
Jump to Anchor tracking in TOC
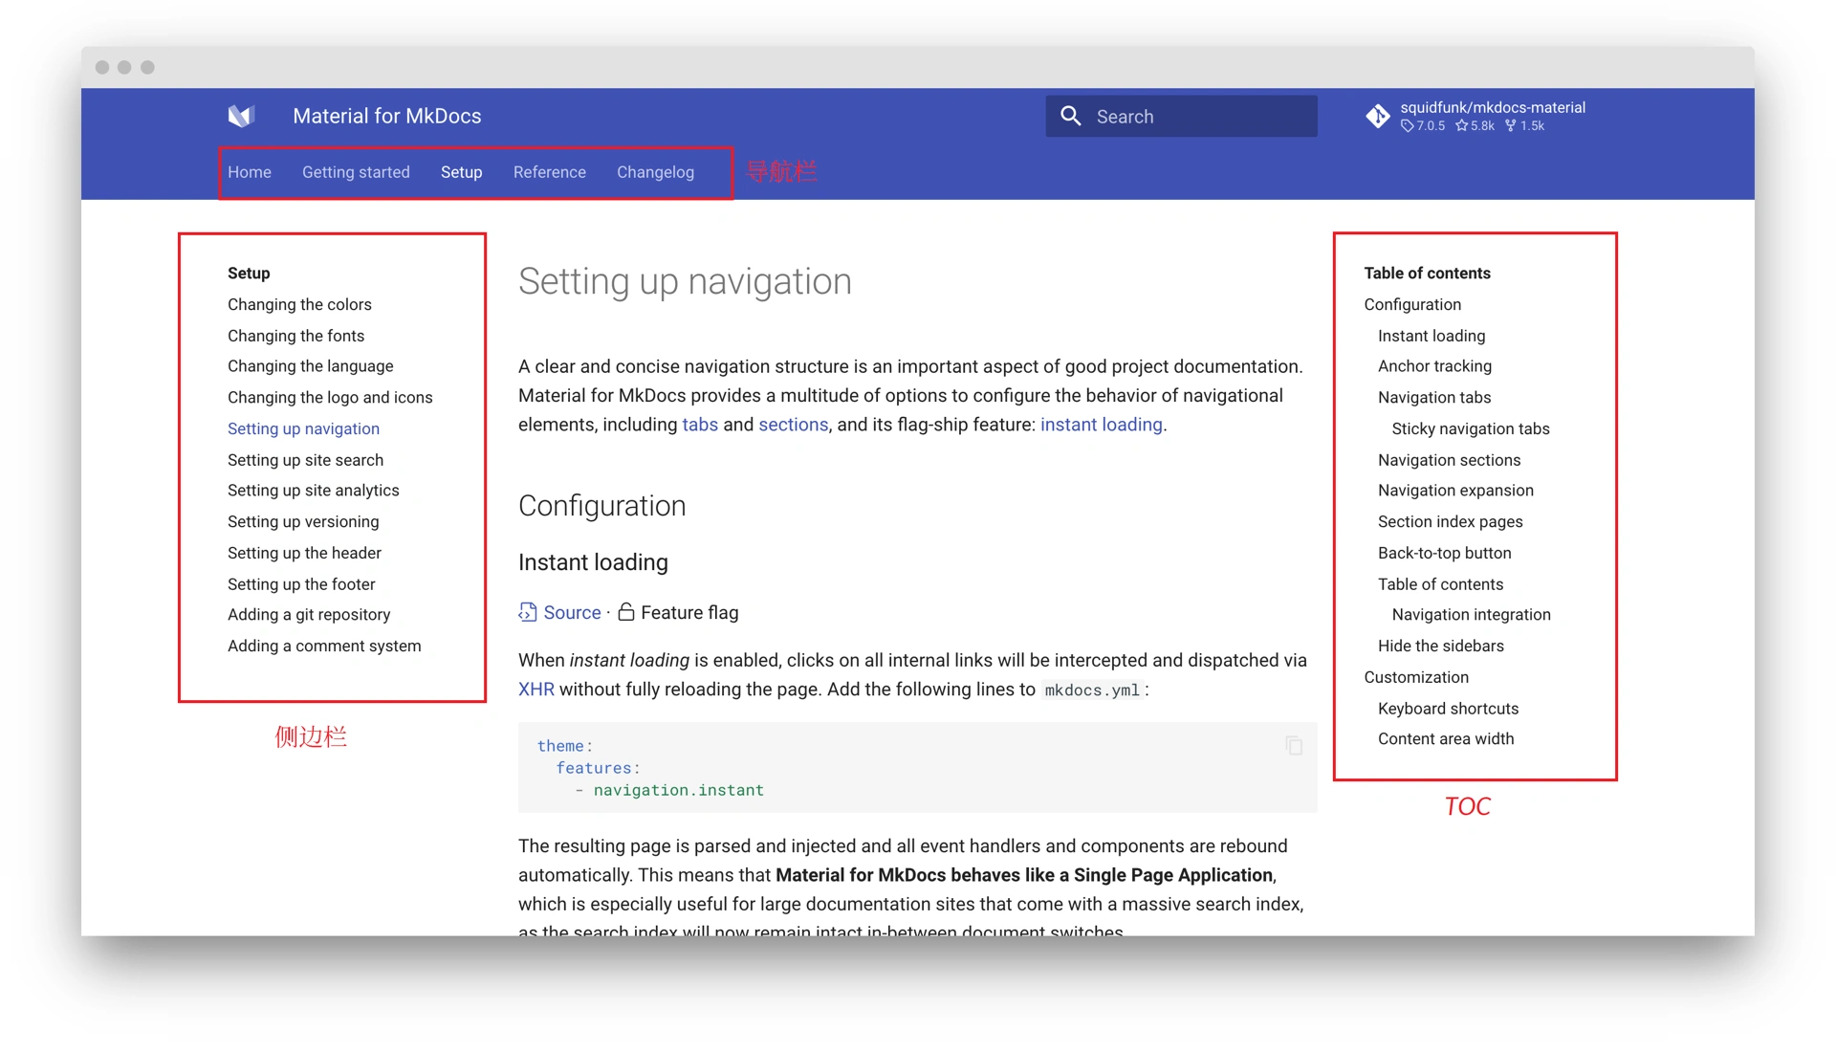pos(1434,366)
